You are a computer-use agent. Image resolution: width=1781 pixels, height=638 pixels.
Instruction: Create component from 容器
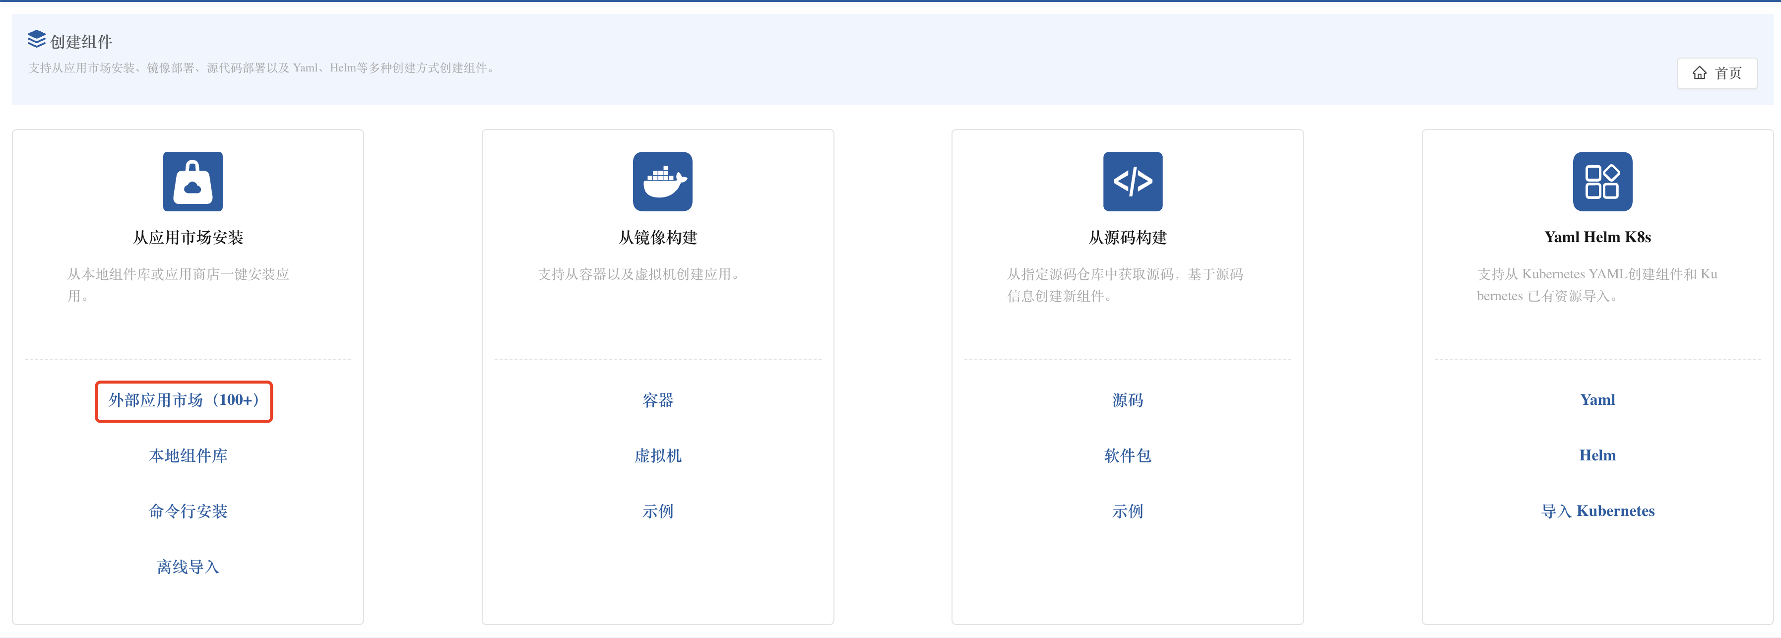657,400
